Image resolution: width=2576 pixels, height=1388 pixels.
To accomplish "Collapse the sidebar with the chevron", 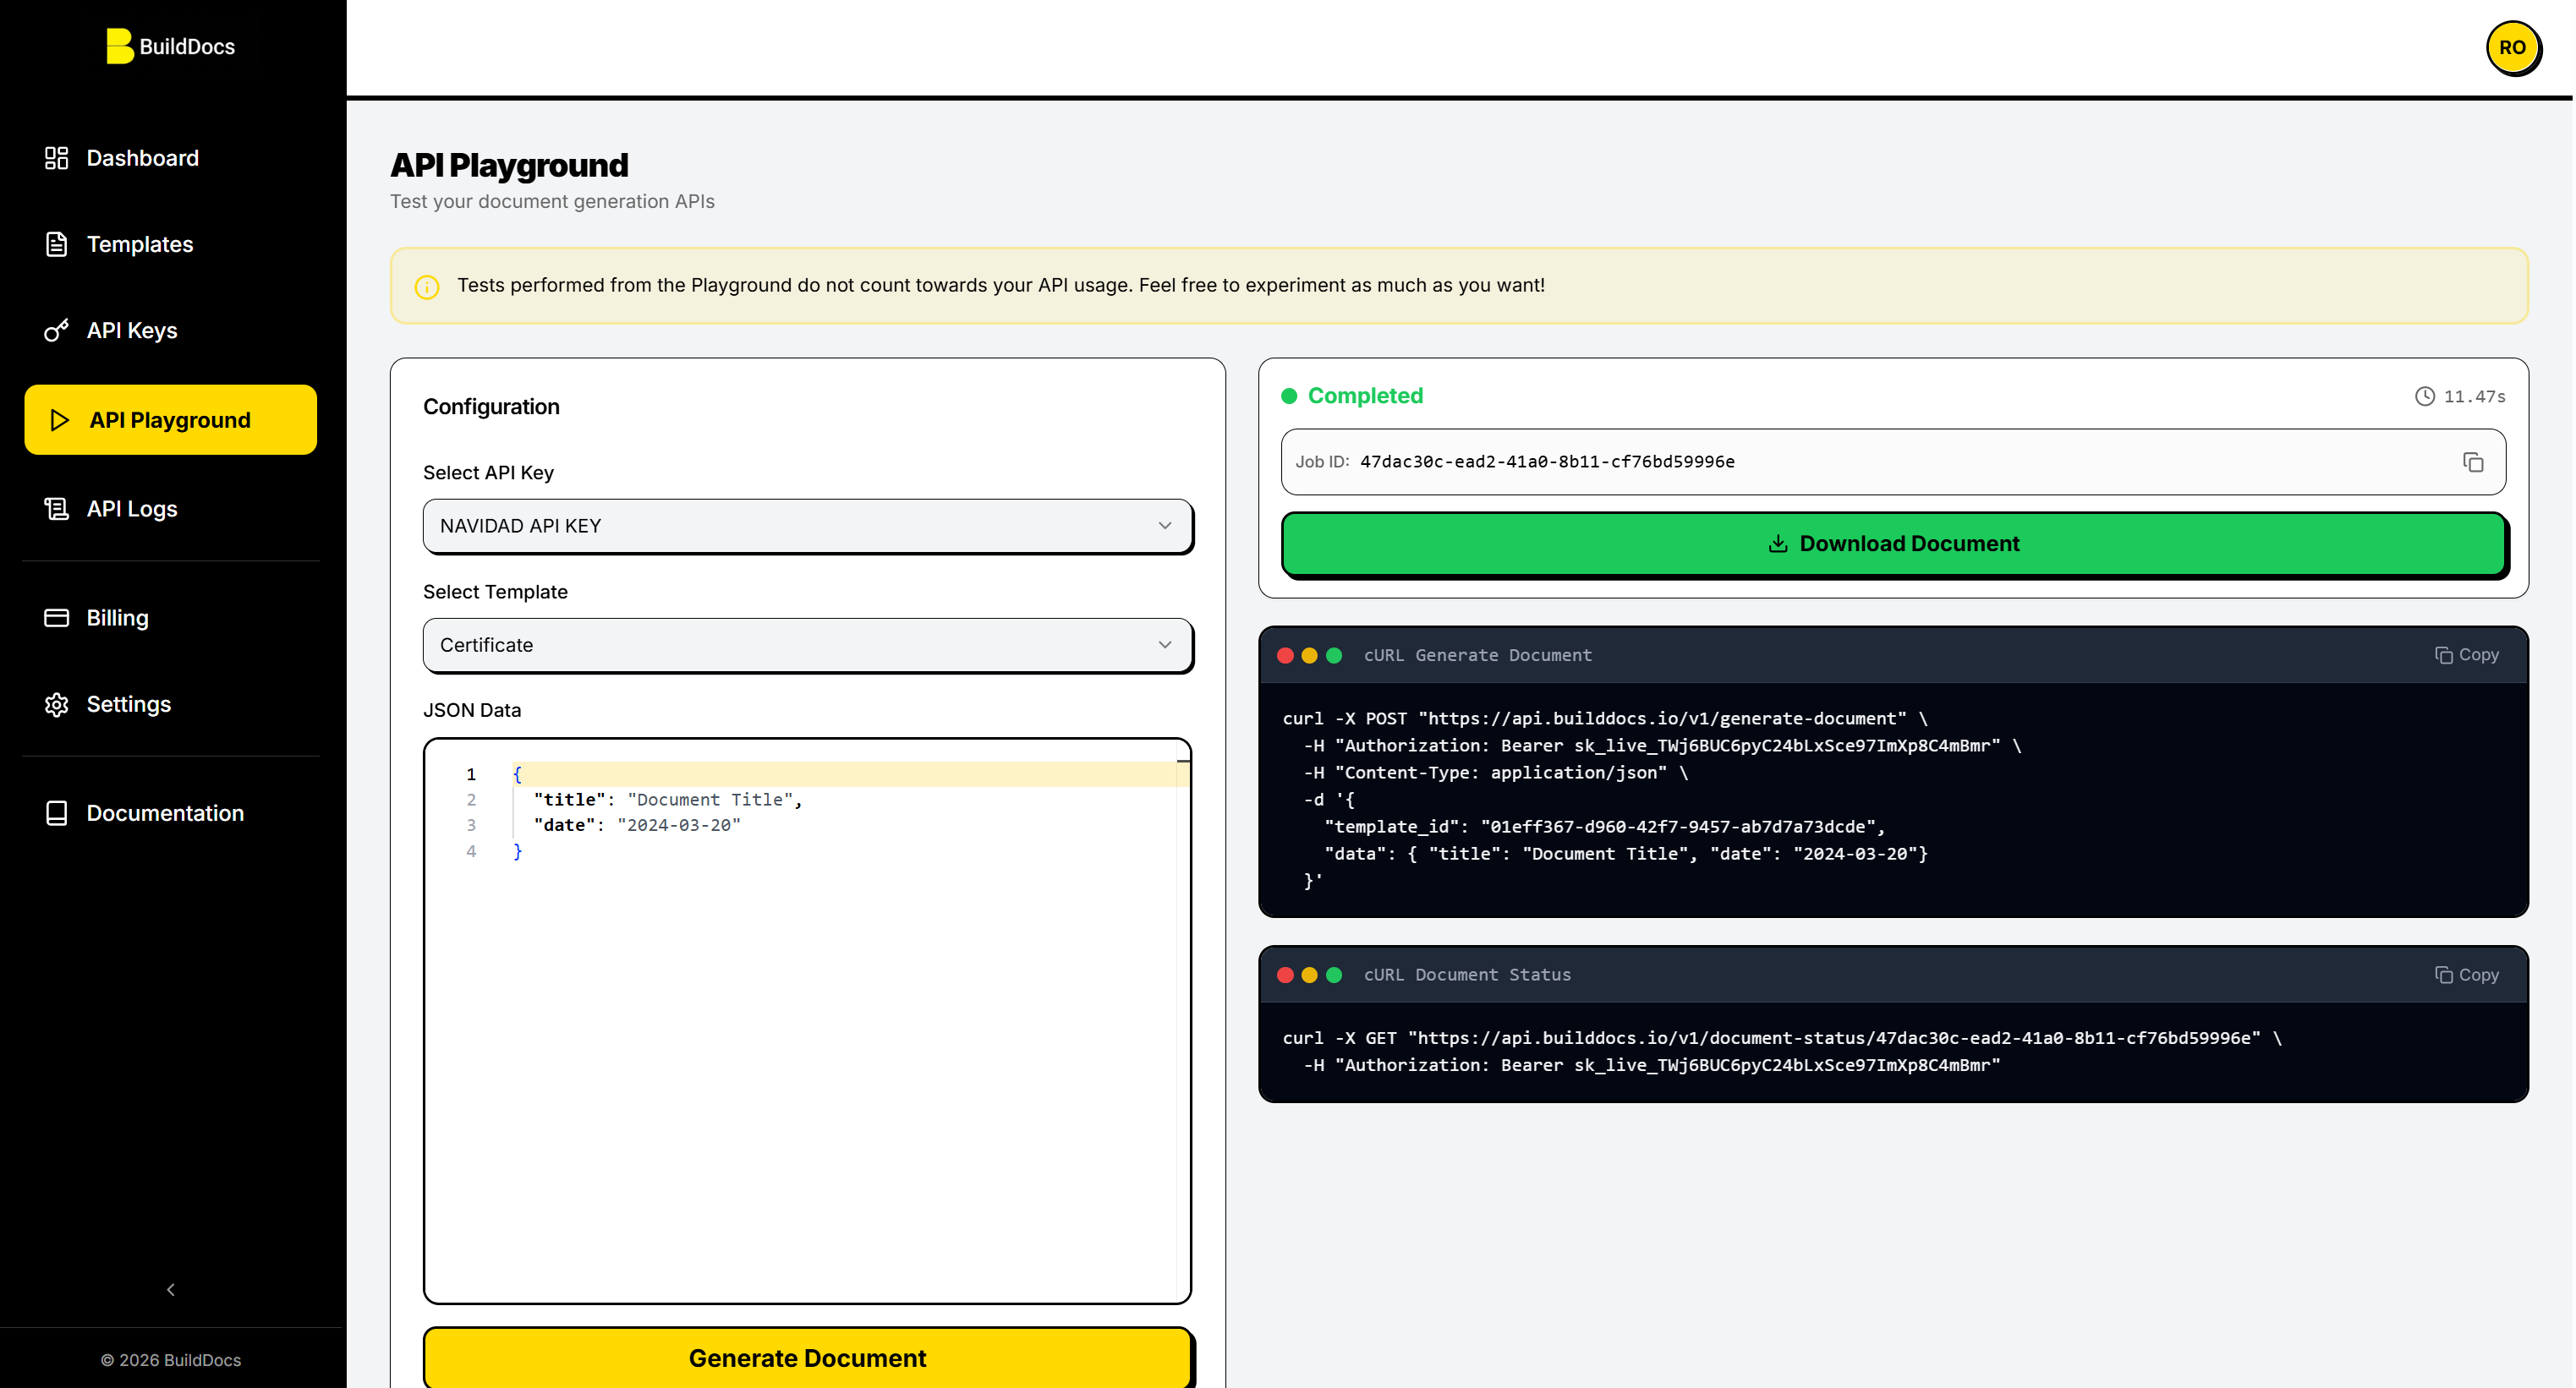I will [171, 1289].
